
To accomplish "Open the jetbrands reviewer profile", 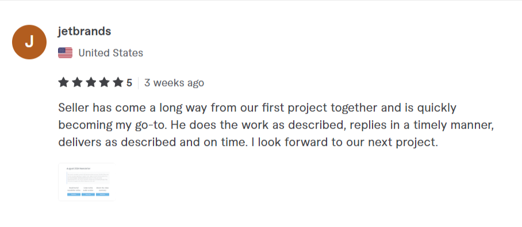I will pyautogui.click(x=85, y=31).
